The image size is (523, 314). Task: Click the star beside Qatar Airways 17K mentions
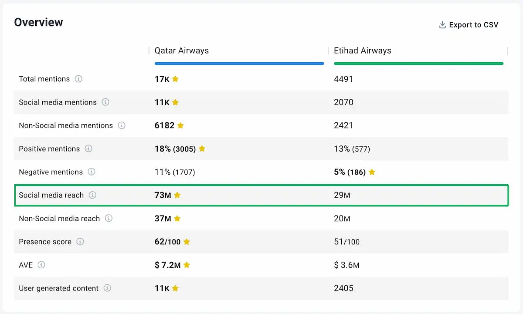tap(175, 79)
